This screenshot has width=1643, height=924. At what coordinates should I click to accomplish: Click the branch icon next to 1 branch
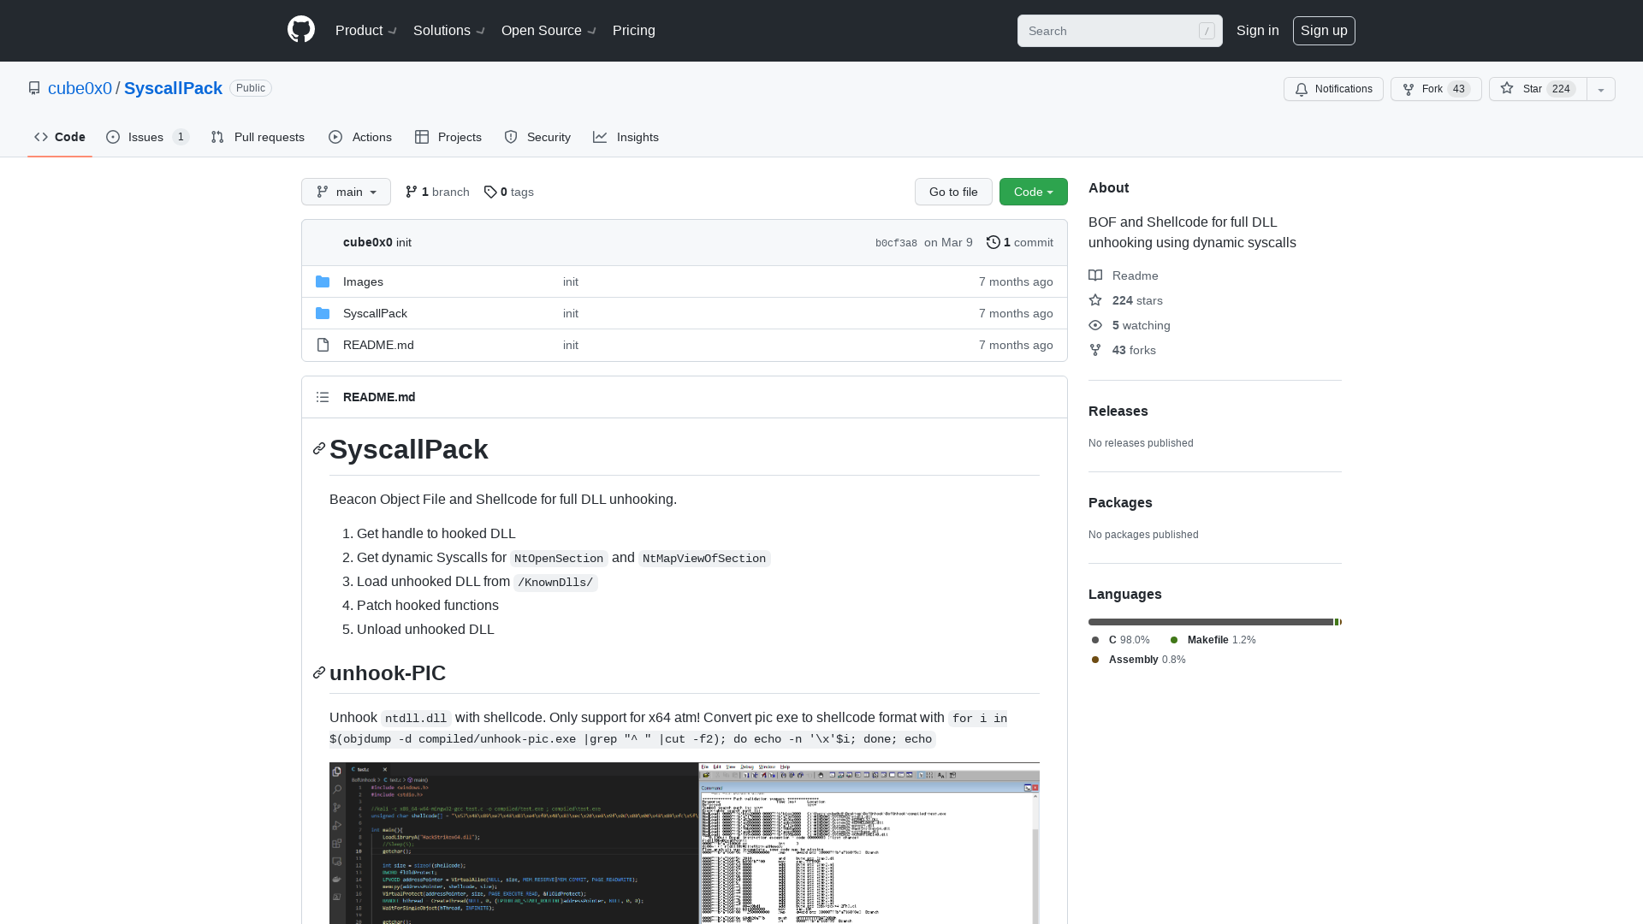[412, 192]
